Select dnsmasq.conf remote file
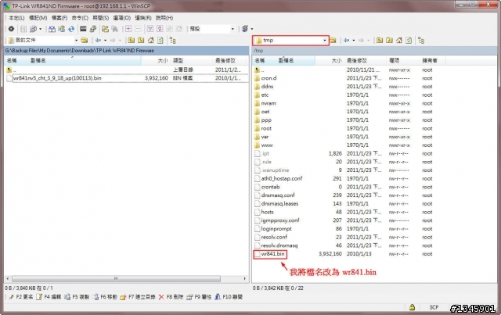The image size is (501, 315). tap(278, 195)
